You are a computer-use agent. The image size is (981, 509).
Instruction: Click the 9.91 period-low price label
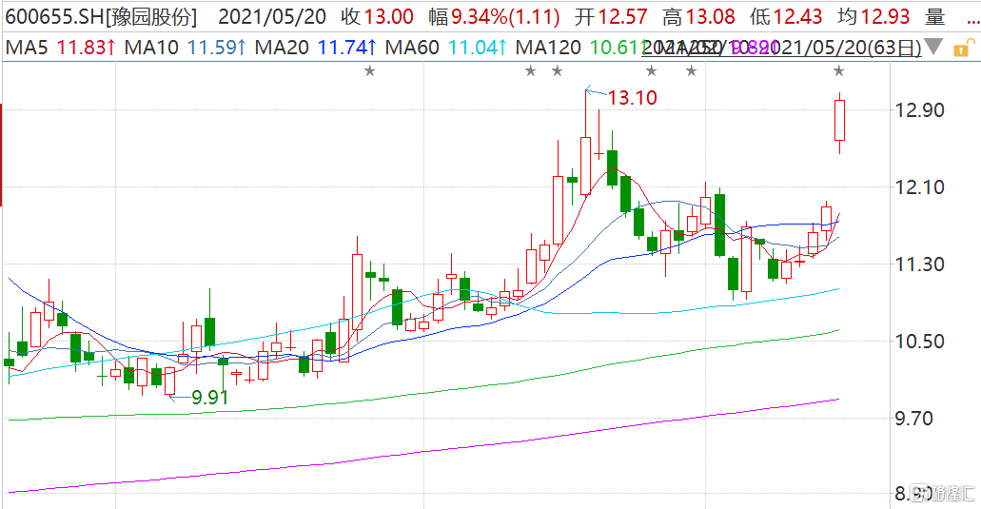[209, 397]
